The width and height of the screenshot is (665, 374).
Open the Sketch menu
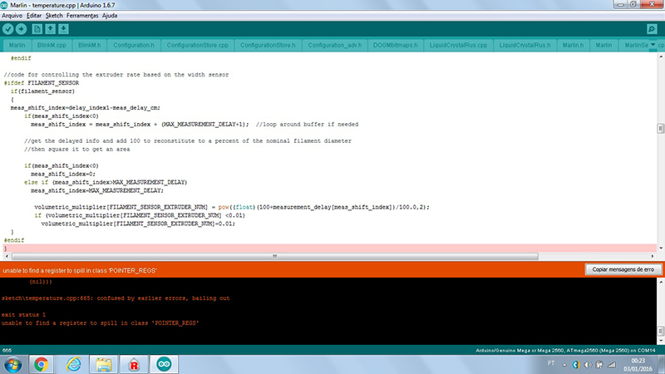pyautogui.click(x=54, y=16)
